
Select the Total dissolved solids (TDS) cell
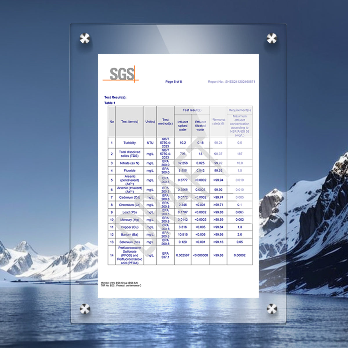pos(130,154)
